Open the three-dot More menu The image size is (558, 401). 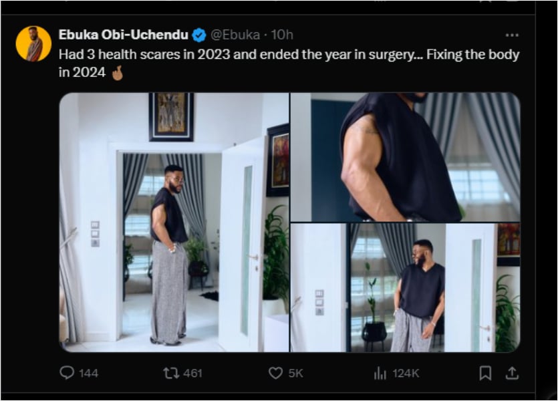pyautogui.click(x=512, y=35)
